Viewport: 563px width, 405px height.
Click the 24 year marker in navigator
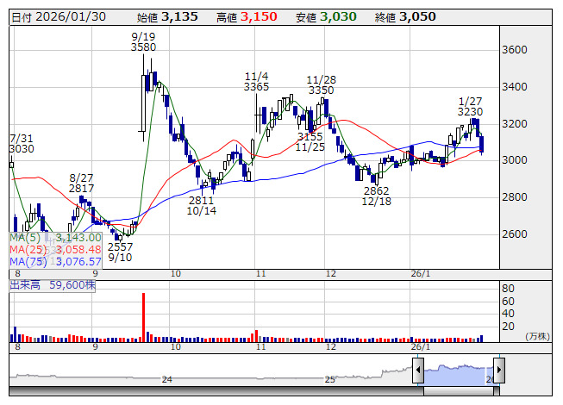[x=167, y=379]
